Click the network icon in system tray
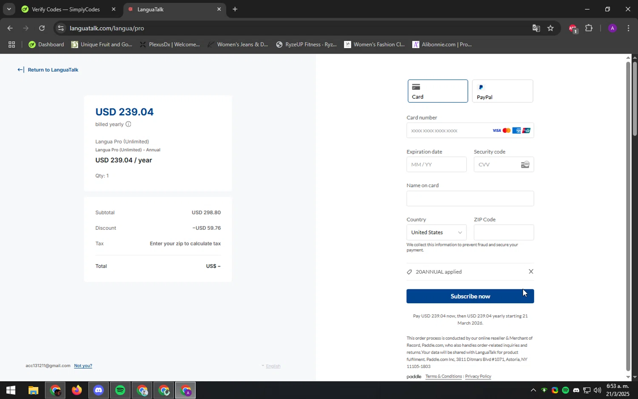The width and height of the screenshot is (638, 399). (x=587, y=390)
